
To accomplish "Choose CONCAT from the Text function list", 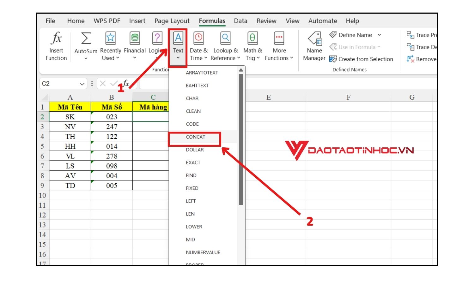I will coord(203,137).
